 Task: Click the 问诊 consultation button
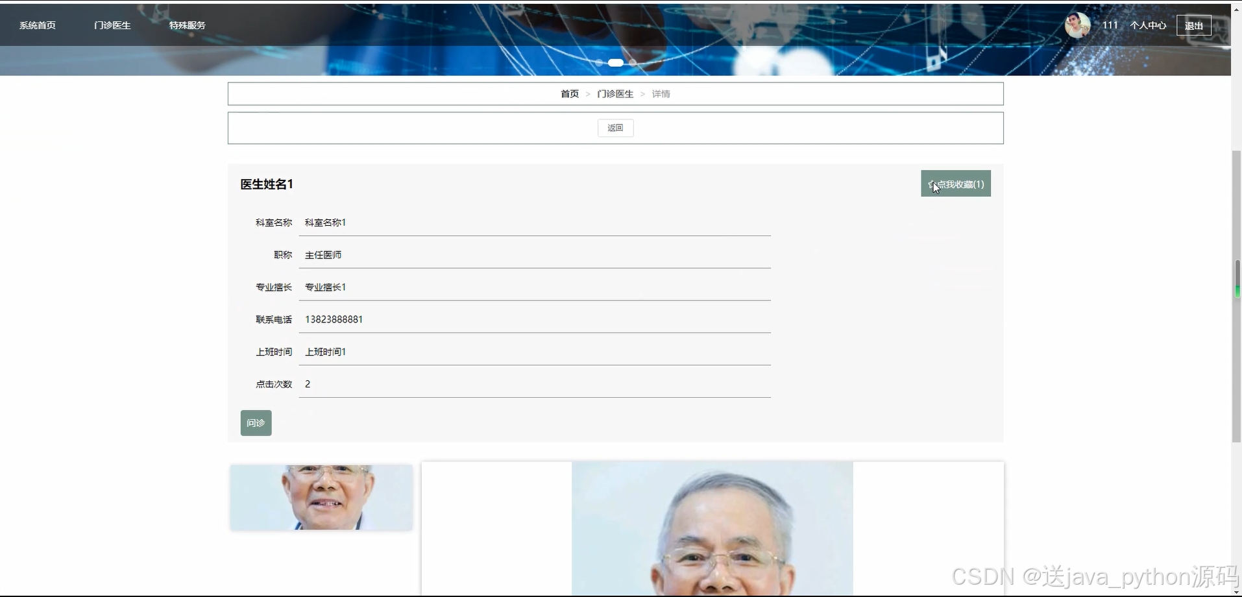pyautogui.click(x=256, y=423)
